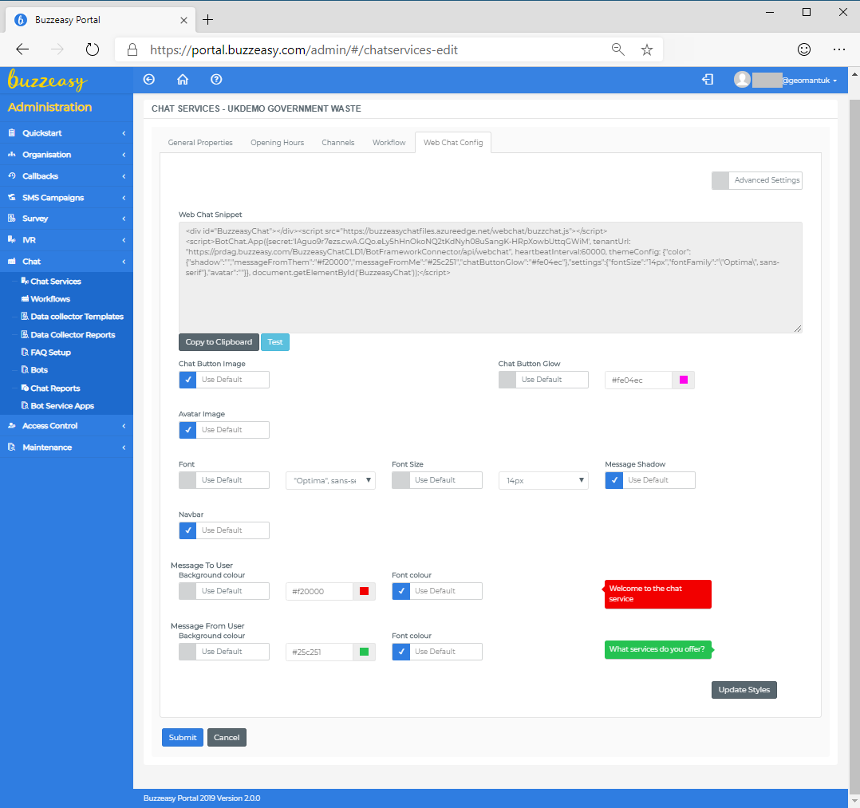This screenshot has height=808, width=860.
Task: Uncheck Use Default for Chat Button Image
Action: [187, 380]
